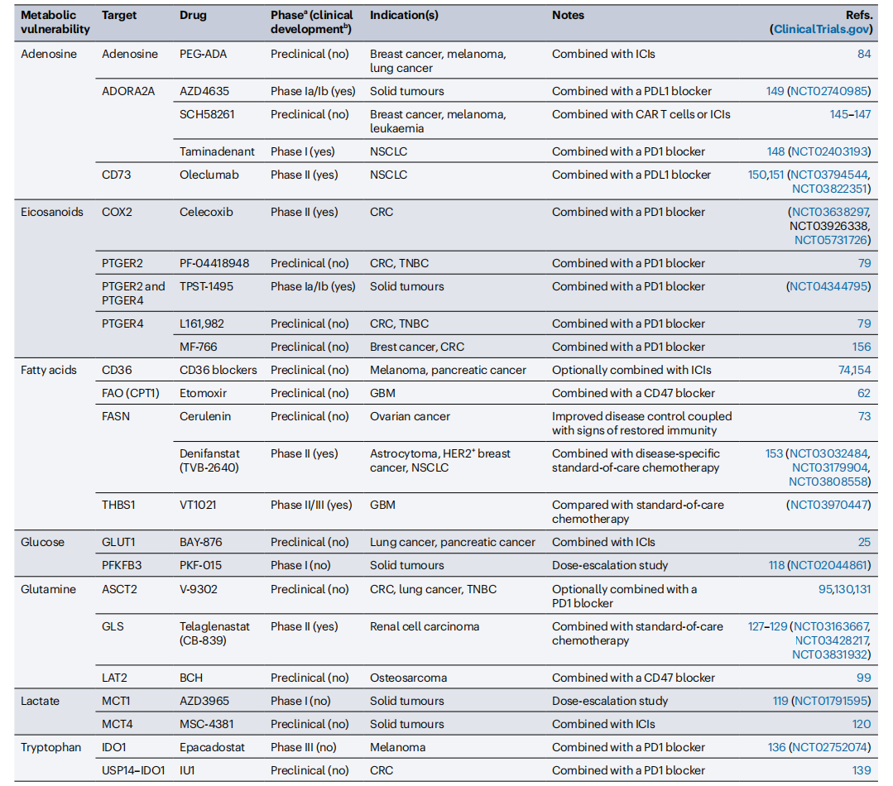Image resolution: width=893 pixels, height=786 pixels.
Task: Click reference 62 in the Etomoxir row
Action: (863, 393)
